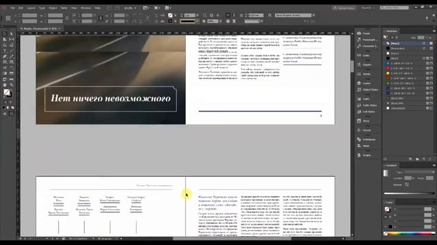This screenshot has width=437, height=245.
Task: Toggle Apply None button in toolbox
Action: [x=12, y=108]
